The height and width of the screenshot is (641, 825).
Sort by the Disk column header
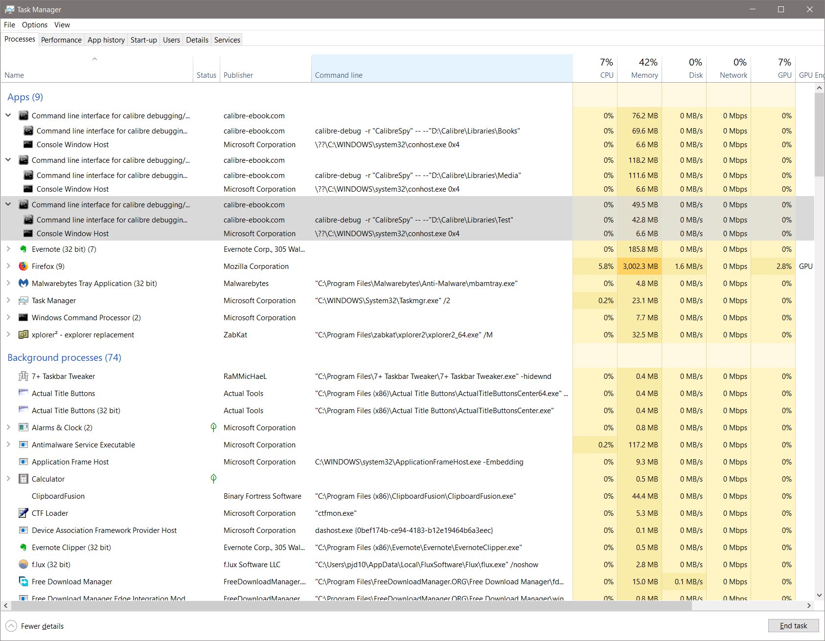tap(684, 68)
